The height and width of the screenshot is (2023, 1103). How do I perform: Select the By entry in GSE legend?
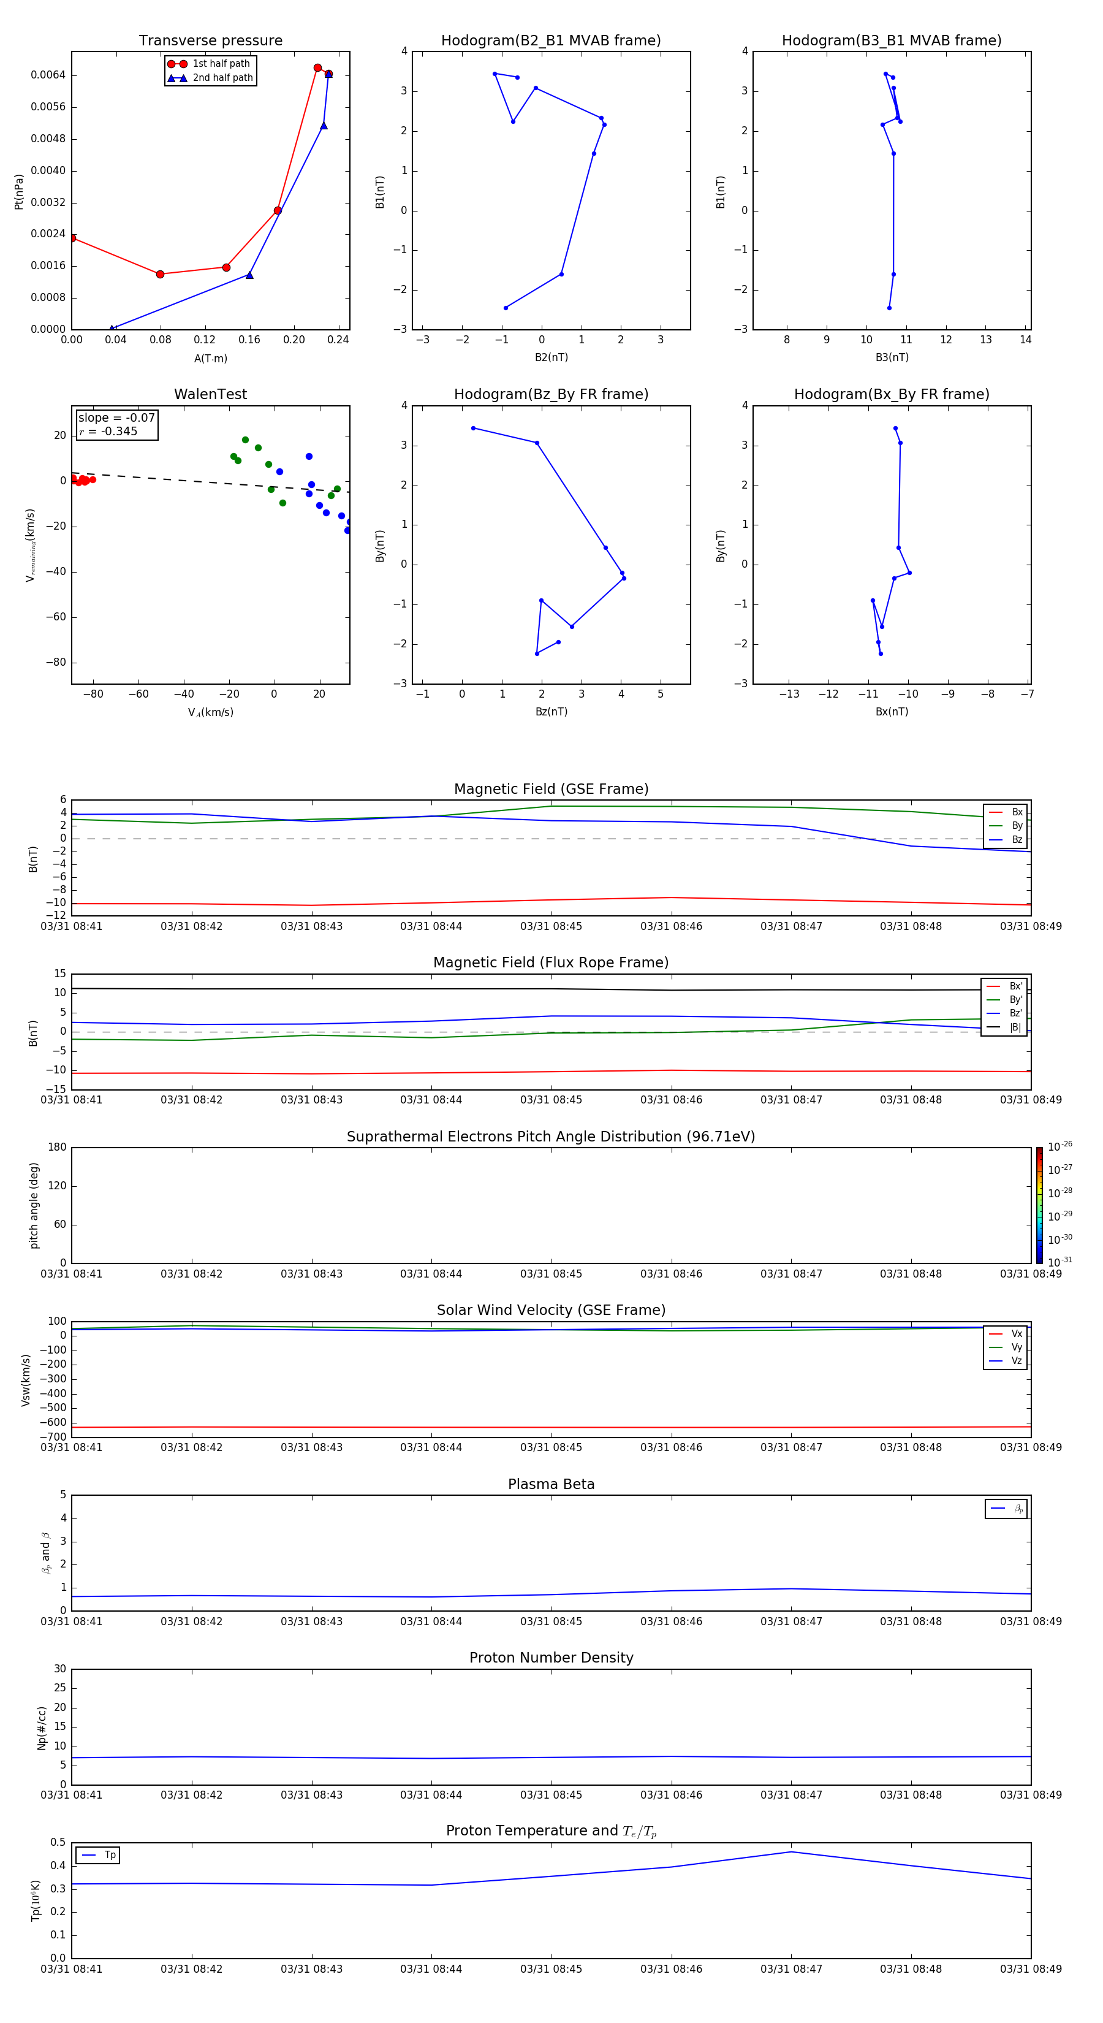coord(1006,825)
